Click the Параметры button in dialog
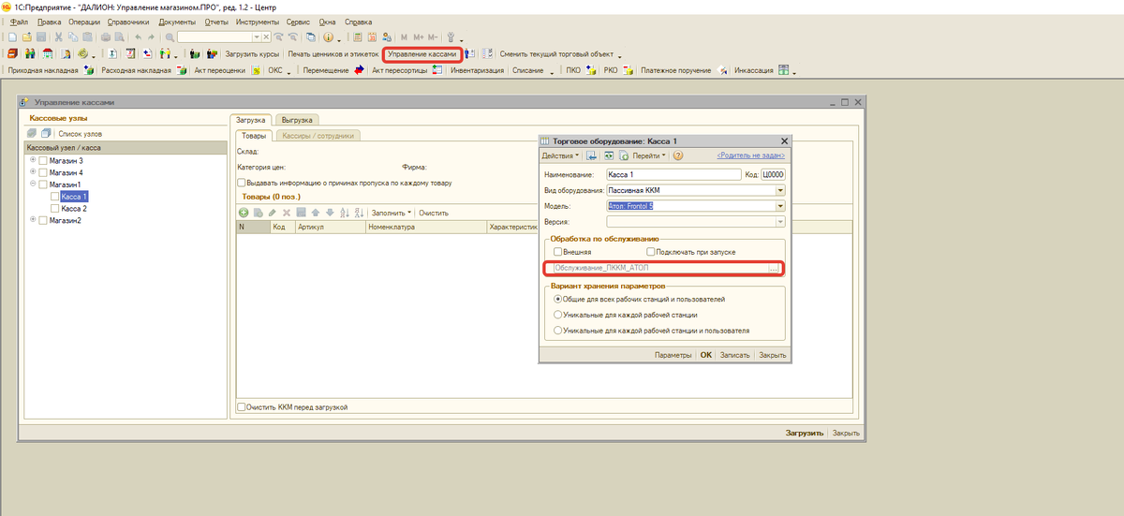 point(673,355)
